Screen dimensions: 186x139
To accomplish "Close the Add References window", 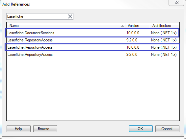I will coord(176,3).
